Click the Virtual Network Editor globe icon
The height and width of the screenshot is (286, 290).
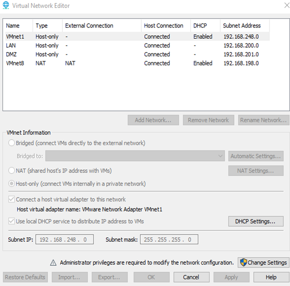6,5
